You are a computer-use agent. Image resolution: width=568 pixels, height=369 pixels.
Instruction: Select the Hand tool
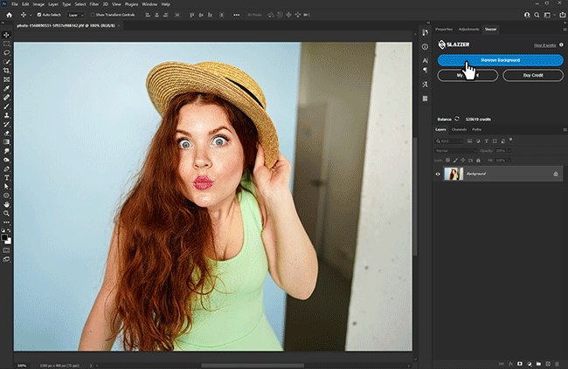tap(6, 204)
